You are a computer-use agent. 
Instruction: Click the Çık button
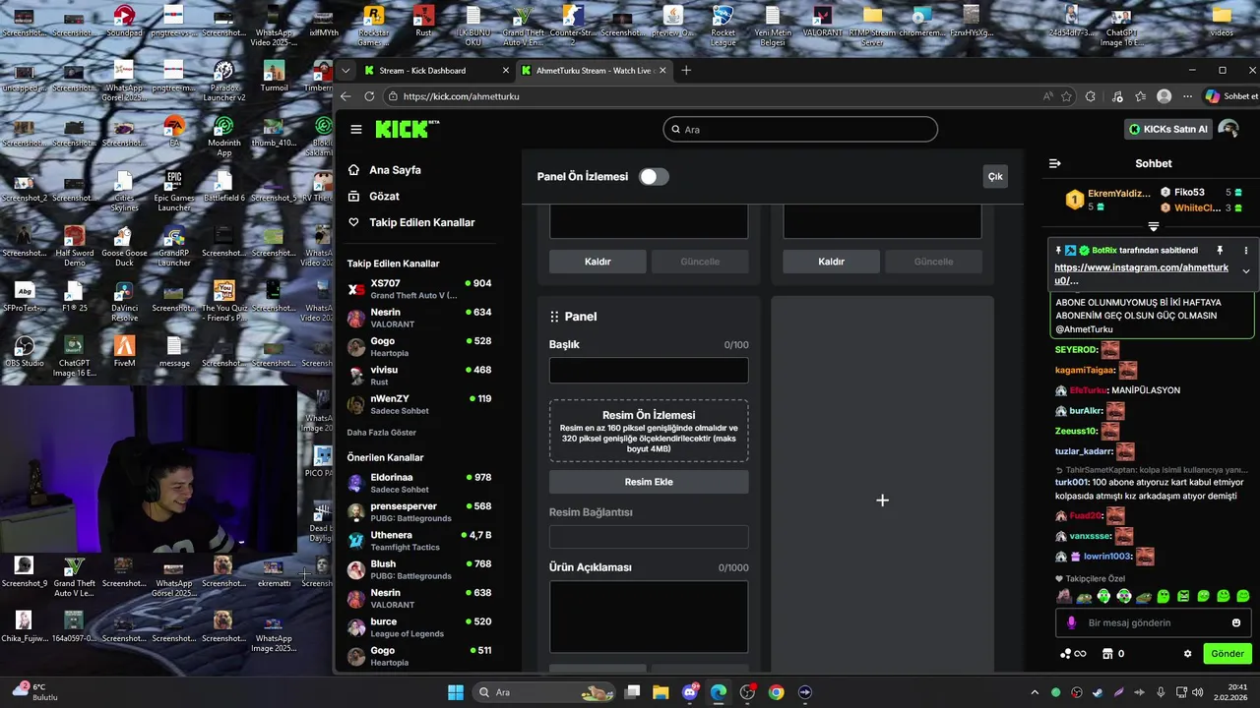click(x=995, y=177)
